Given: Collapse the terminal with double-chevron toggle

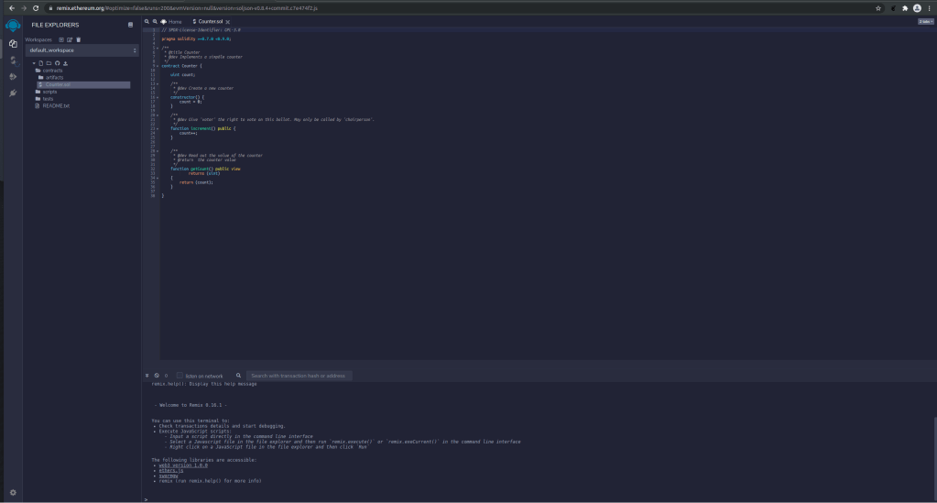Looking at the screenshot, I should point(147,376).
